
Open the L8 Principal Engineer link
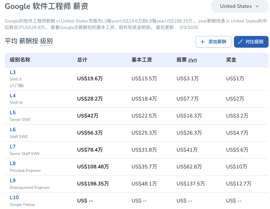pyautogui.click(x=13, y=163)
